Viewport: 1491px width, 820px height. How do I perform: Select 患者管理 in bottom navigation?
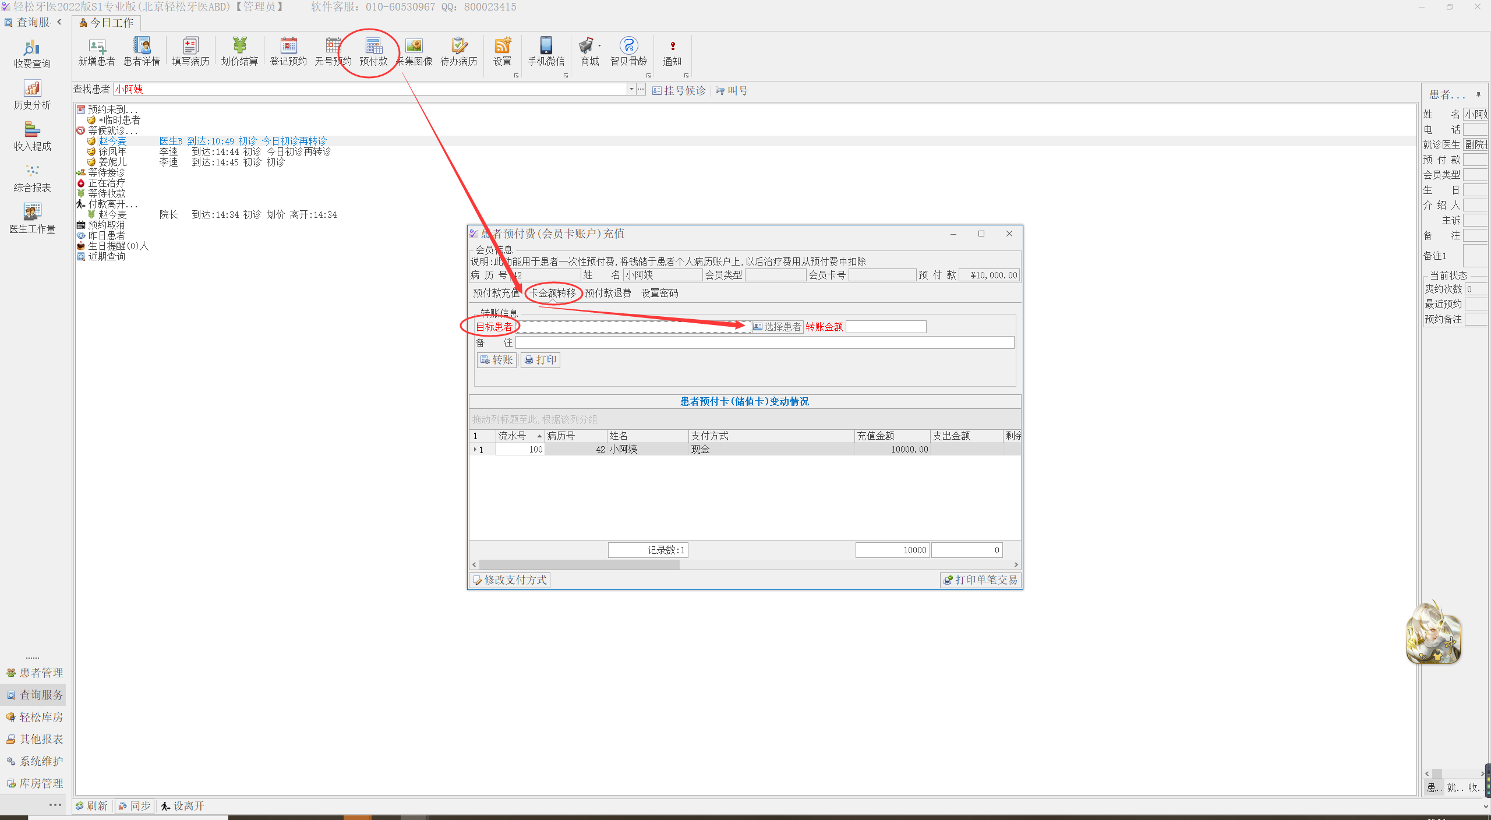(x=35, y=673)
